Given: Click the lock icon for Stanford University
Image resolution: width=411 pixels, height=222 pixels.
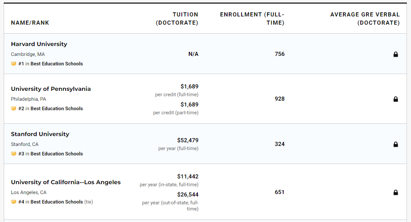Looking at the screenshot, I should [396, 144].
